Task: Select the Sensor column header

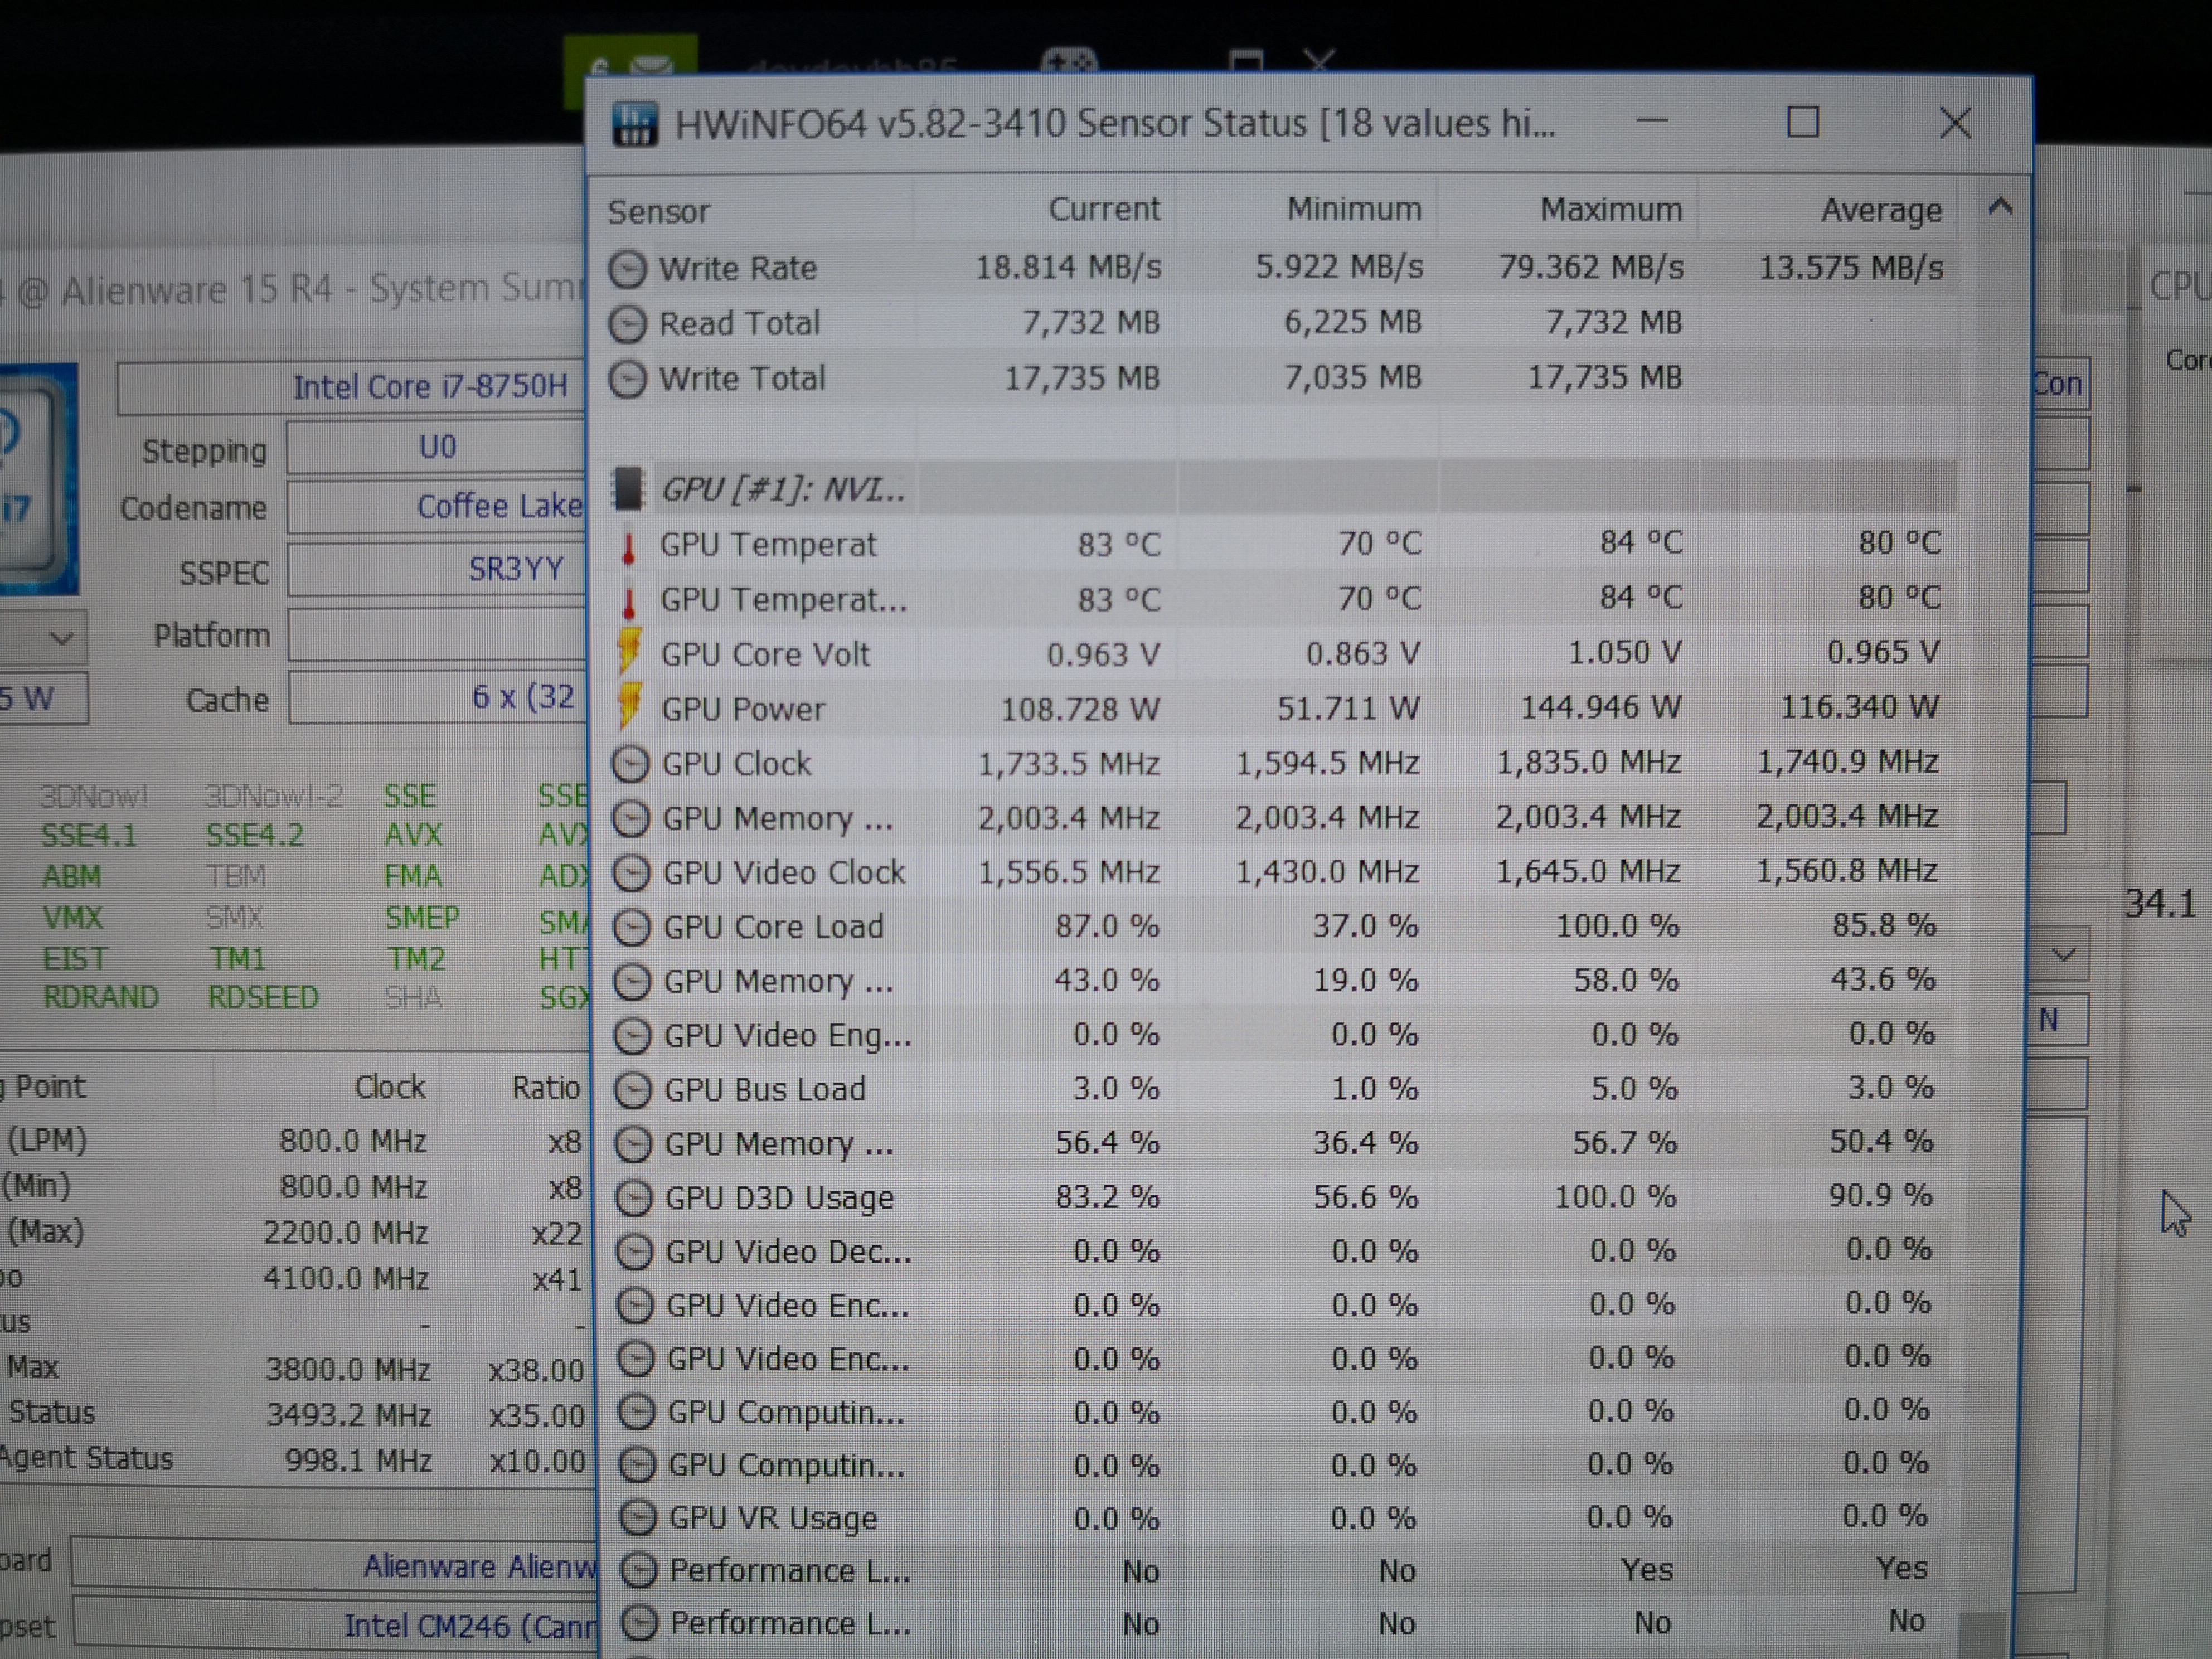Action: (659, 212)
